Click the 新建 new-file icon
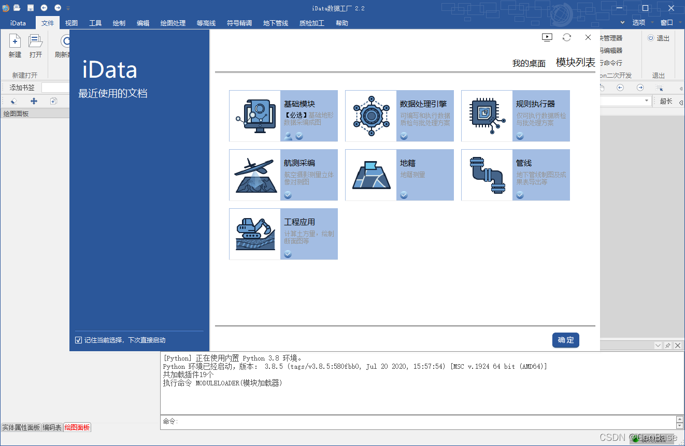685x446 pixels. point(15,41)
